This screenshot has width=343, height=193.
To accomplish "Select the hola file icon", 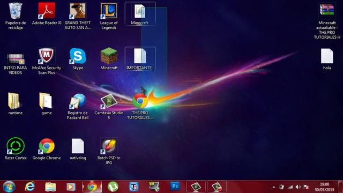I will pyautogui.click(x=327, y=56).
